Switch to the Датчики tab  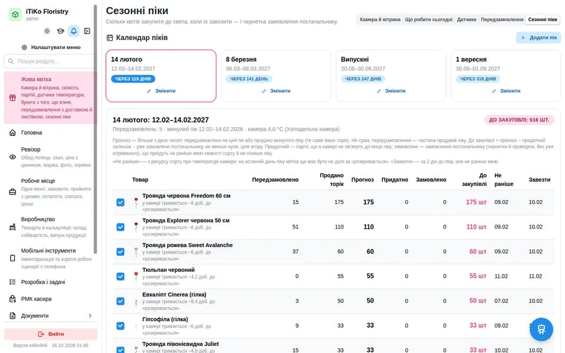467,19
